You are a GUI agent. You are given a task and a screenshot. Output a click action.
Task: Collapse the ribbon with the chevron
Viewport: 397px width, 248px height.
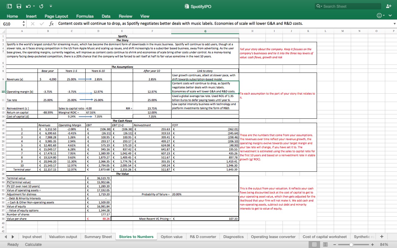[390, 15]
